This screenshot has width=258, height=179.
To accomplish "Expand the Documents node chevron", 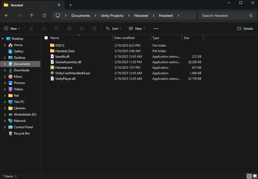I will coord(5,64).
